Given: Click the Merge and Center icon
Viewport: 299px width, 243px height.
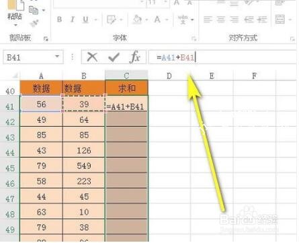Looking at the screenshot, I should click(280, 19).
